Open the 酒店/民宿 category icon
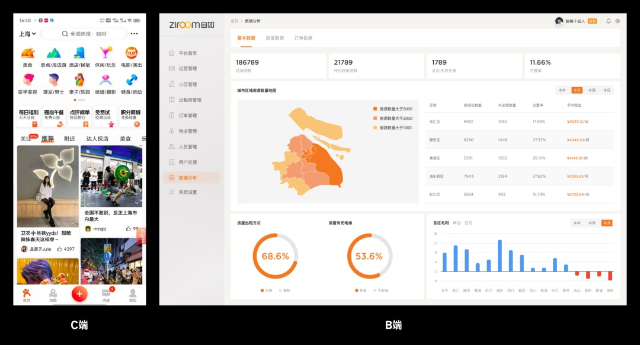Screen dimensions: 640x345 click(79, 53)
